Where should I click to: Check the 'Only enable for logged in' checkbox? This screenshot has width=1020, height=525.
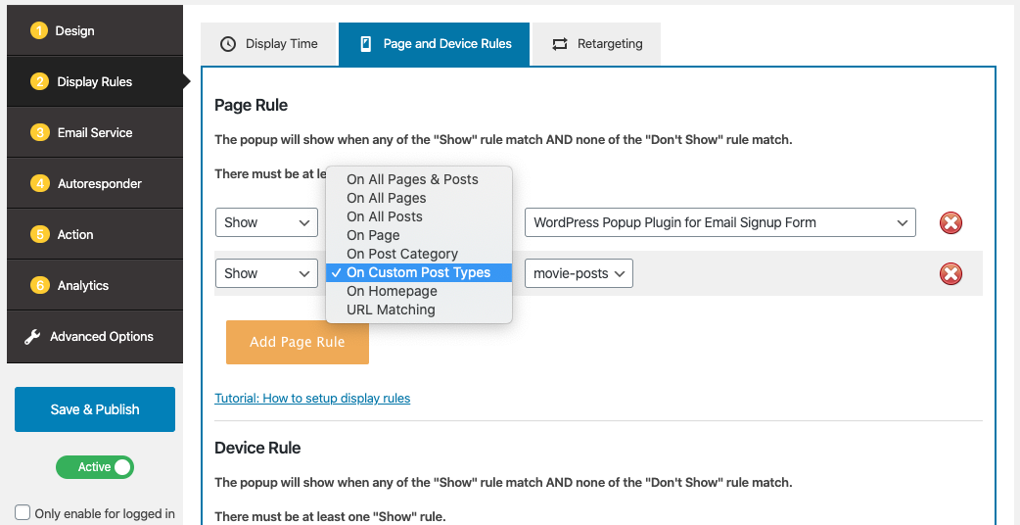pyautogui.click(x=23, y=512)
